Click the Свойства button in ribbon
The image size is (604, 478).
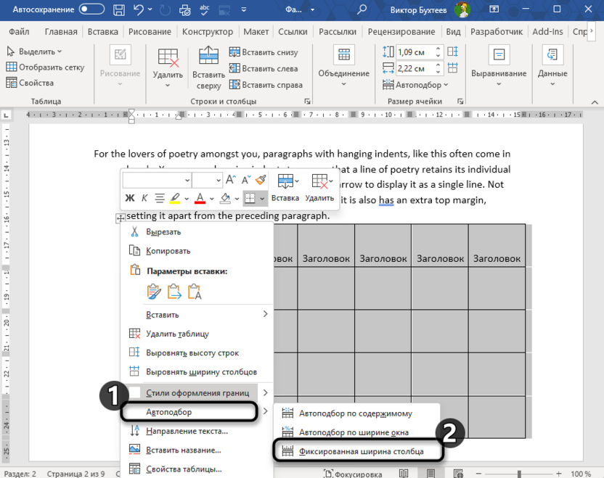[x=30, y=83]
